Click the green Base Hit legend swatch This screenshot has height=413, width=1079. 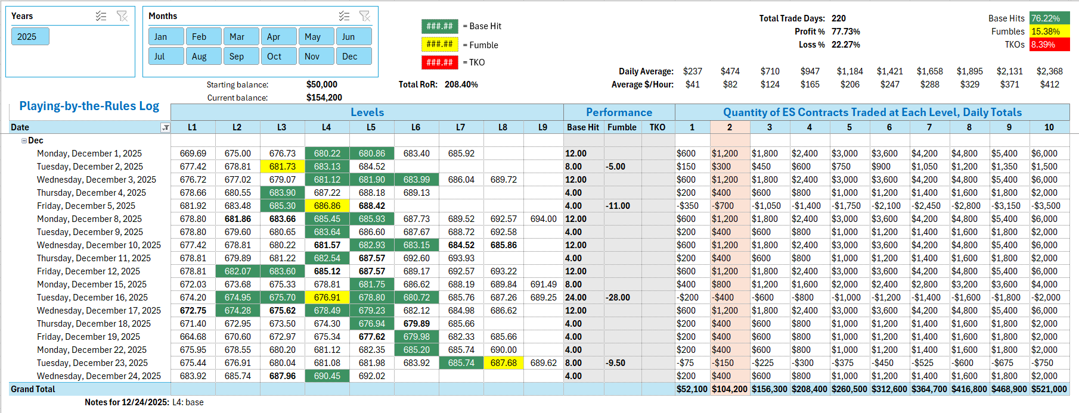(x=439, y=26)
